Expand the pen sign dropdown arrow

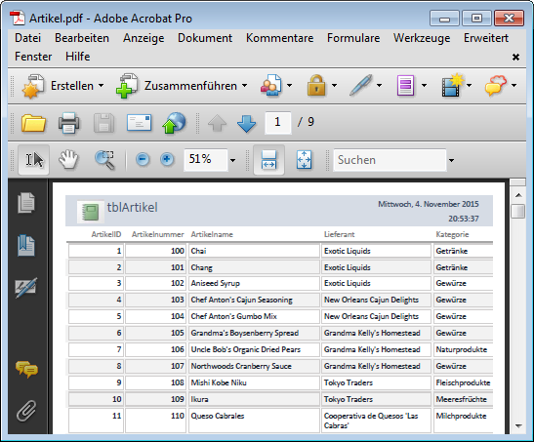pos(379,86)
